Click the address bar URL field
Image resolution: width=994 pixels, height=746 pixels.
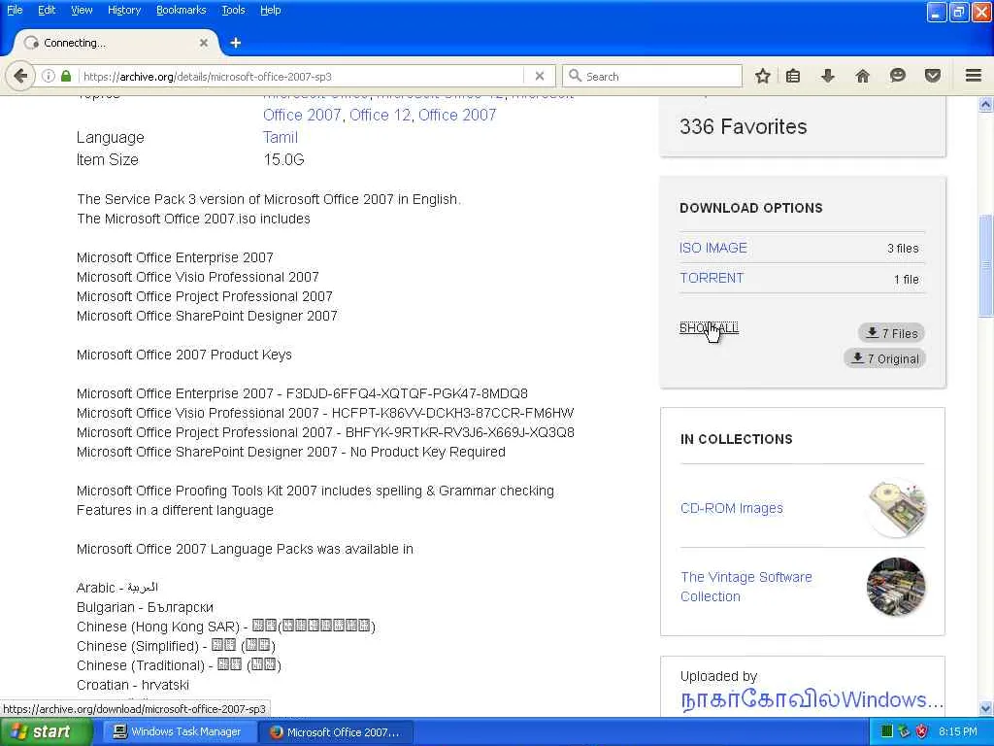(x=301, y=76)
